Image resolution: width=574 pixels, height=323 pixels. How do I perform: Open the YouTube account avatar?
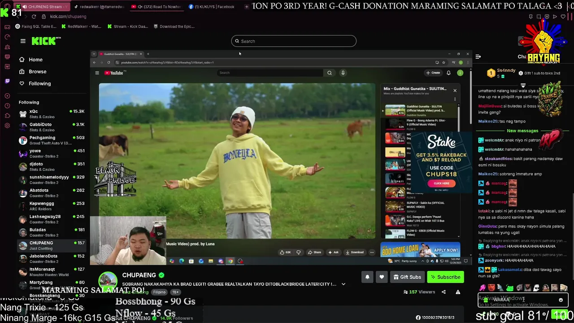click(x=460, y=73)
